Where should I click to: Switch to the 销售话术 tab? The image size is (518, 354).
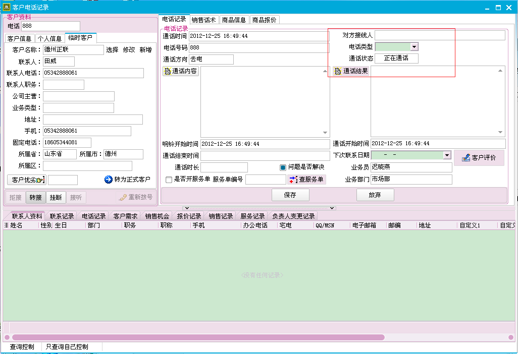pos(203,20)
